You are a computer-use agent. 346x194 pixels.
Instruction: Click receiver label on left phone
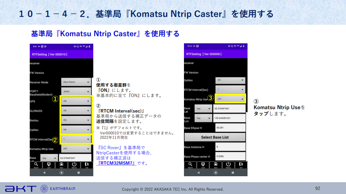(x=35, y=63)
